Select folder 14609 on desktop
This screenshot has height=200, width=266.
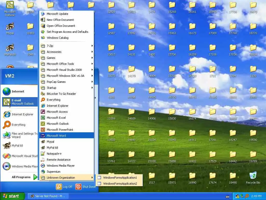coord(131,114)
